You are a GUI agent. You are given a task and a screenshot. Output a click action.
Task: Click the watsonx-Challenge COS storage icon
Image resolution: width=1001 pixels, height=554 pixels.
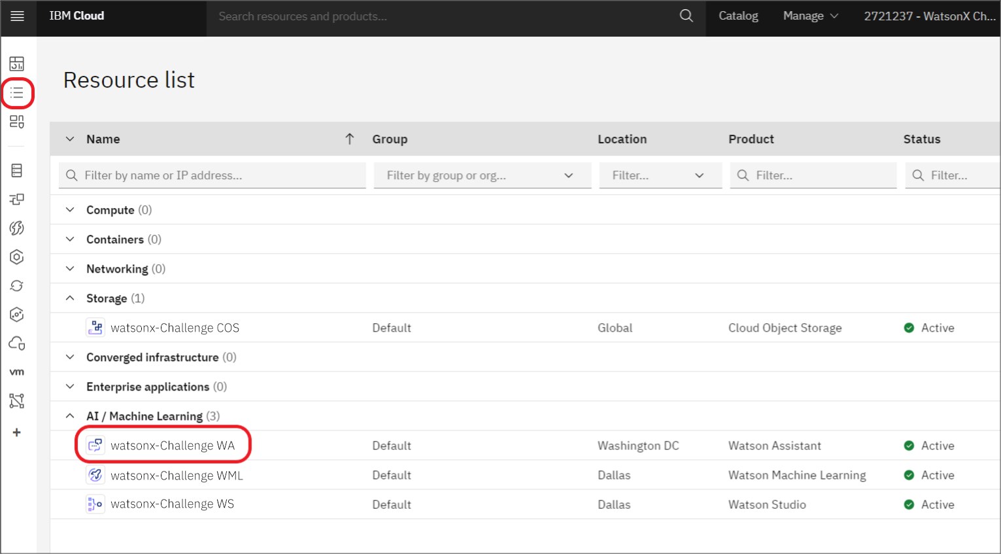tap(95, 328)
